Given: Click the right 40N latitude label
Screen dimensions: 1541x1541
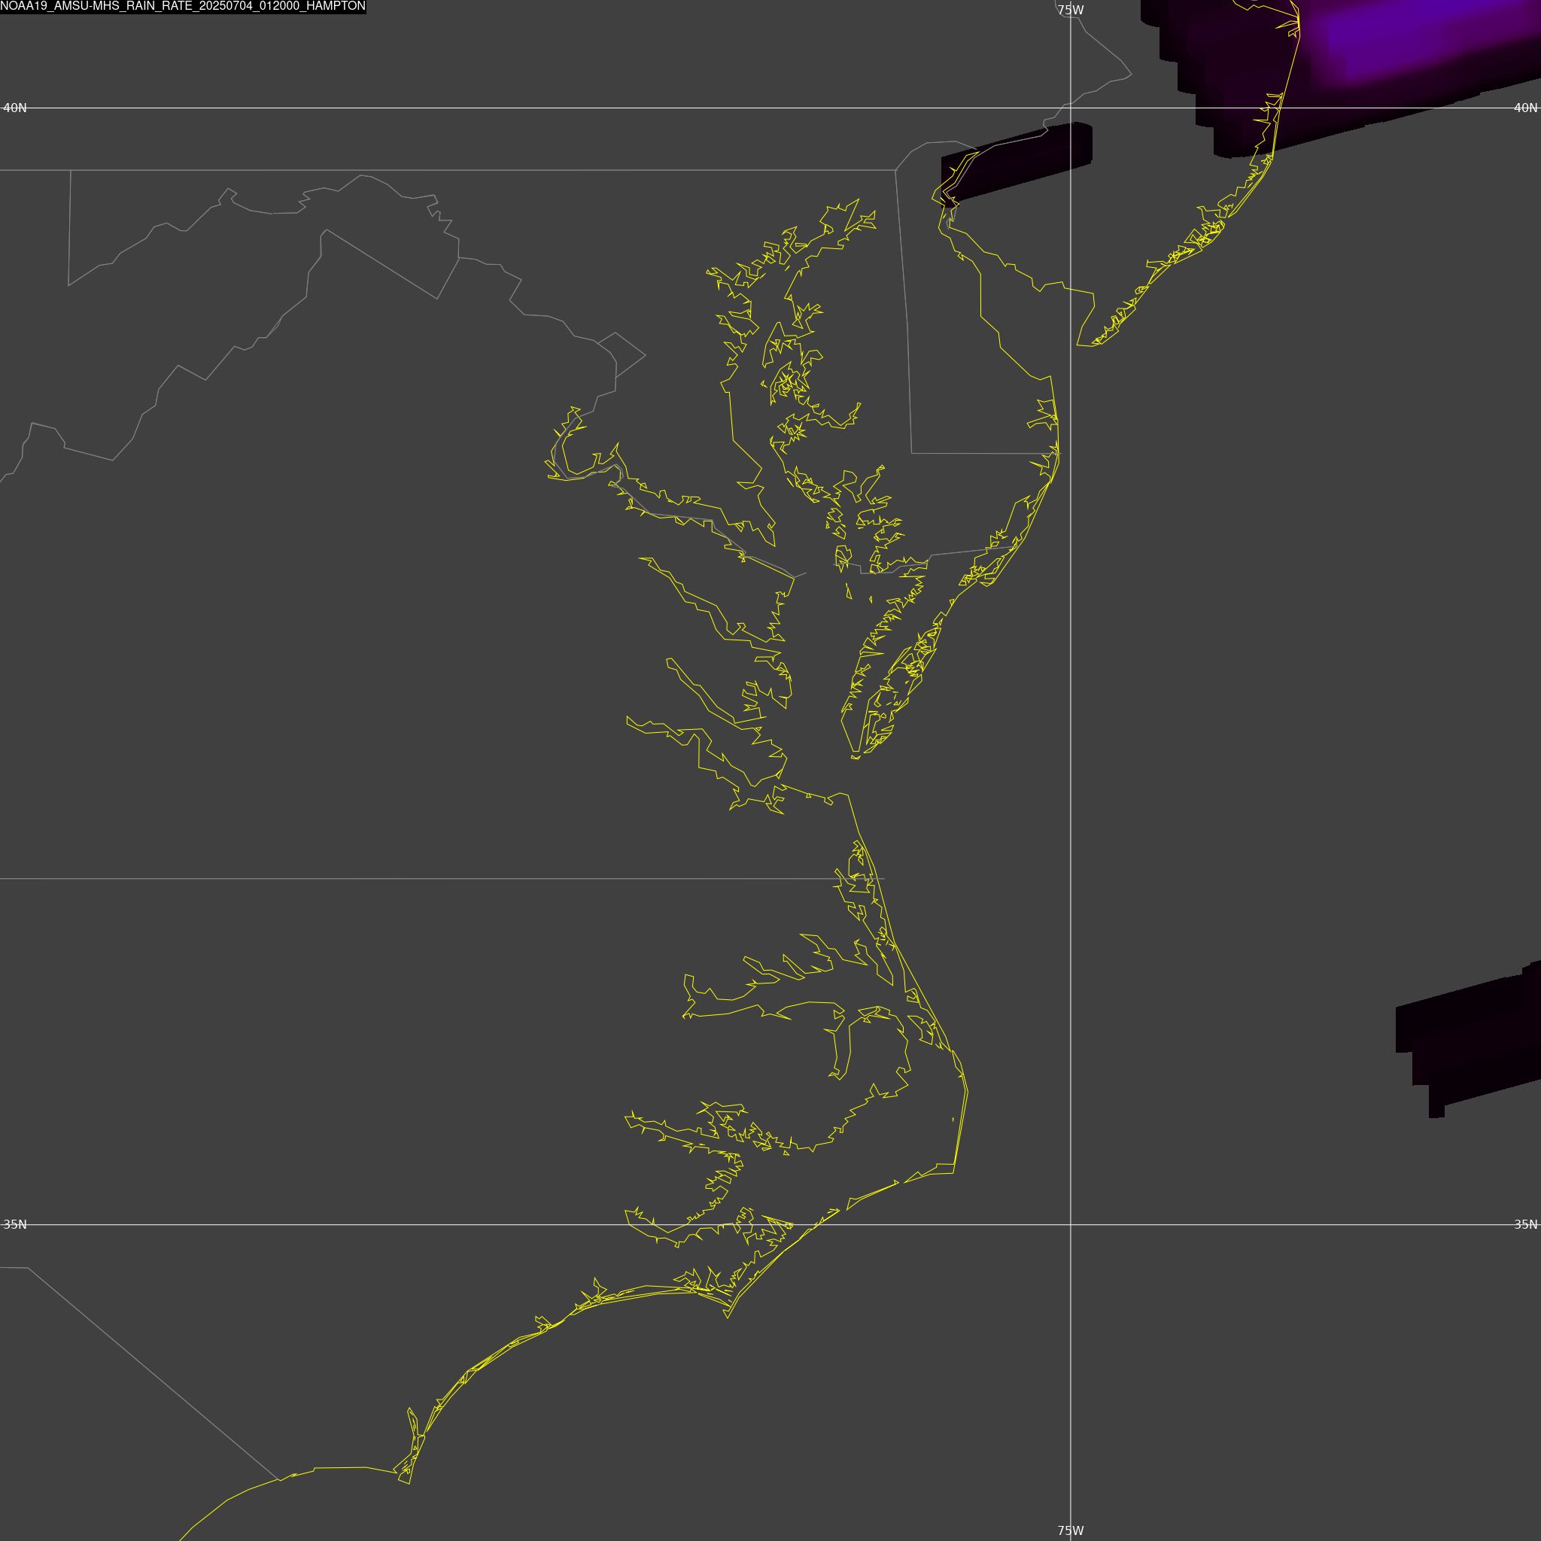Looking at the screenshot, I should click(1525, 108).
